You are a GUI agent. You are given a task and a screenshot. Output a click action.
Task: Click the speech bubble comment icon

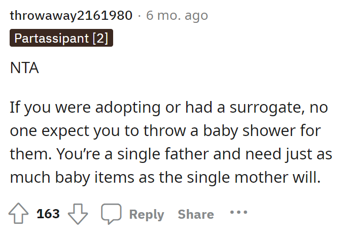pyautogui.click(x=111, y=214)
